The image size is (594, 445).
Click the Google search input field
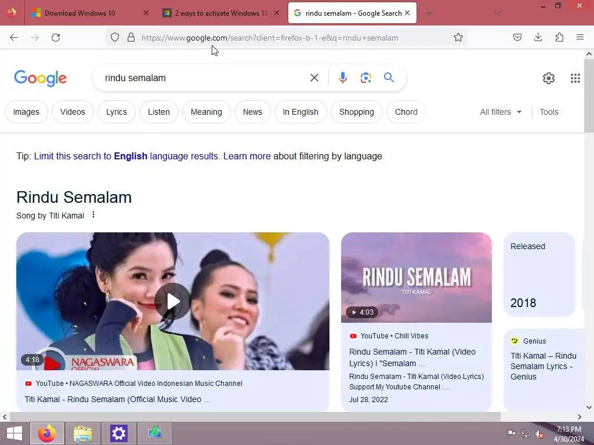click(205, 78)
